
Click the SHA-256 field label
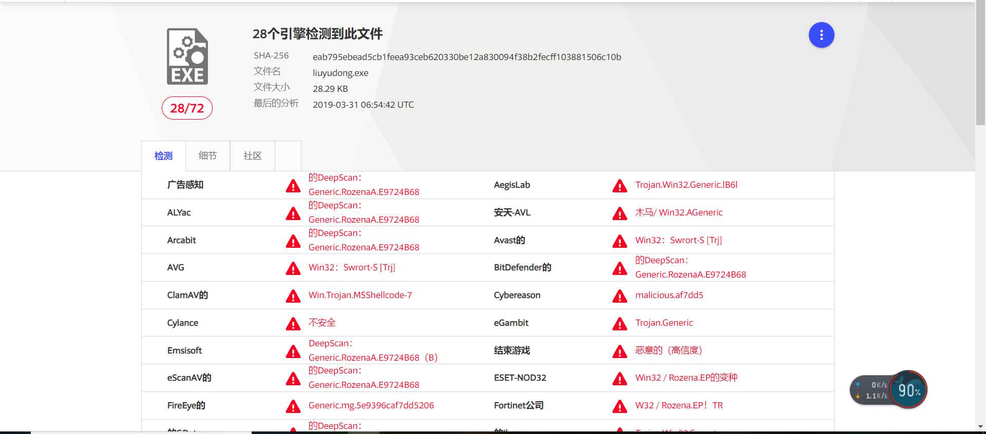click(x=271, y=55)
